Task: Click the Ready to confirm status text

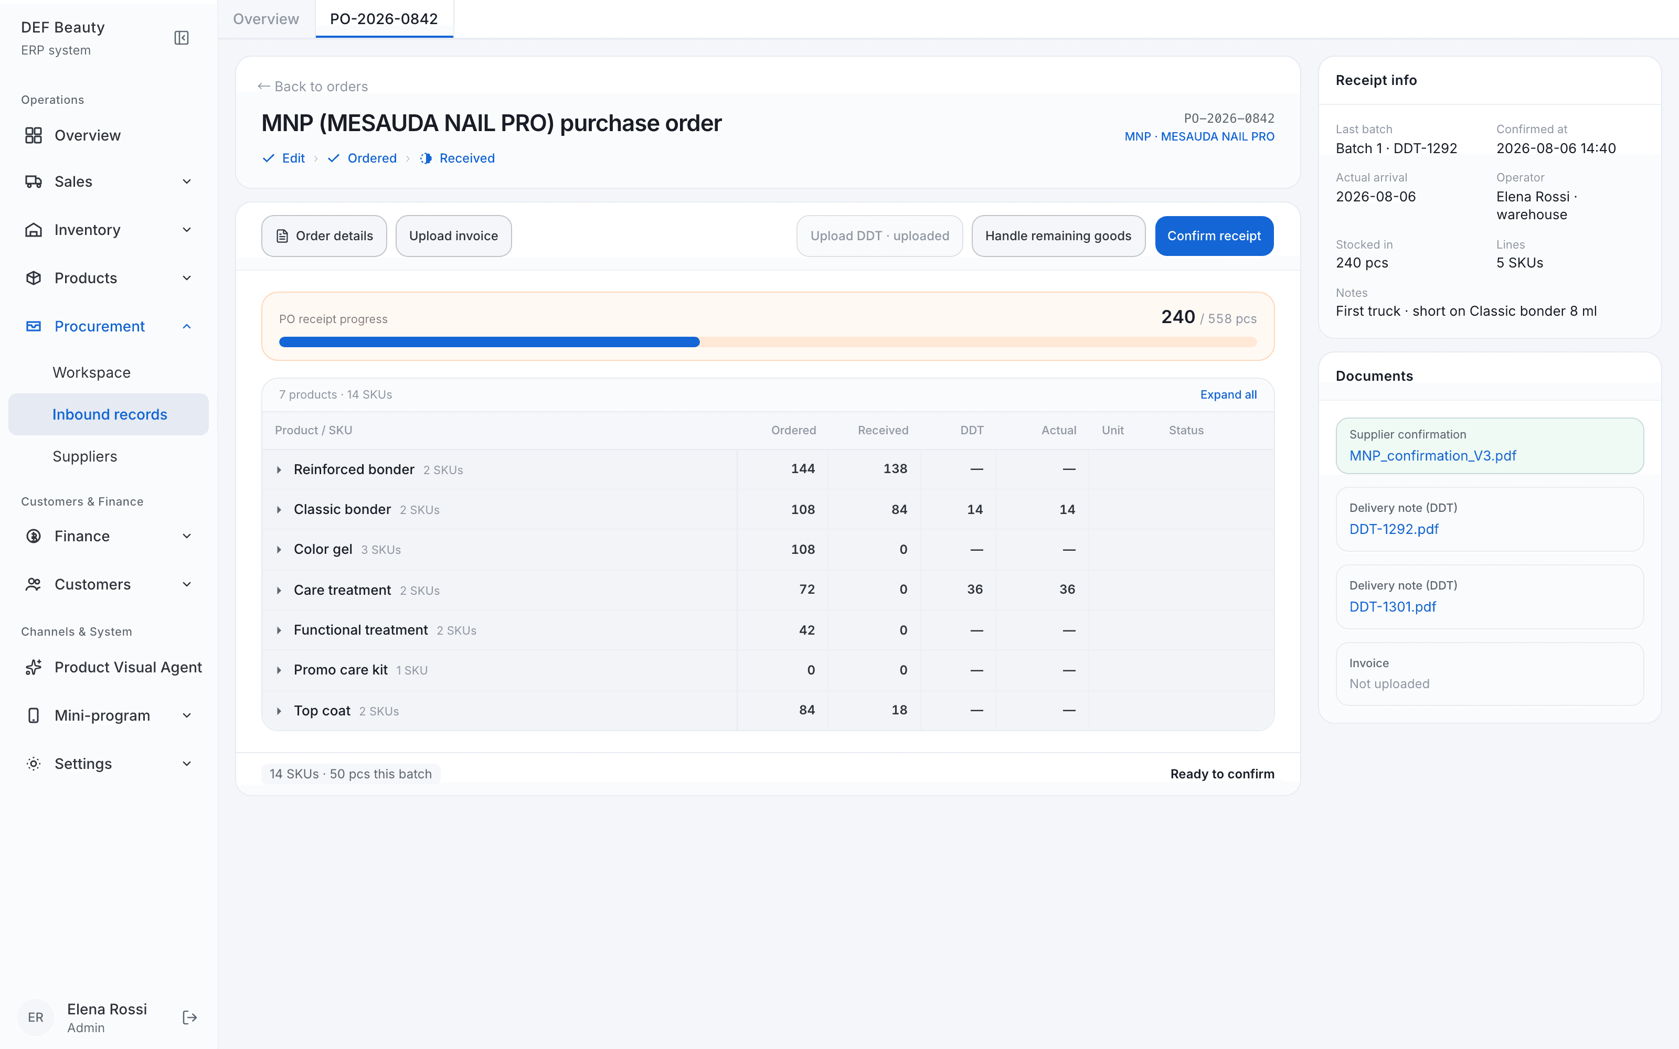Action: (1222, 774)
